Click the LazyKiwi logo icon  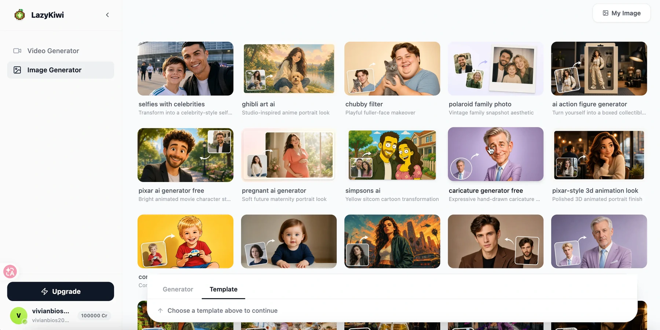tap(19, 15)
